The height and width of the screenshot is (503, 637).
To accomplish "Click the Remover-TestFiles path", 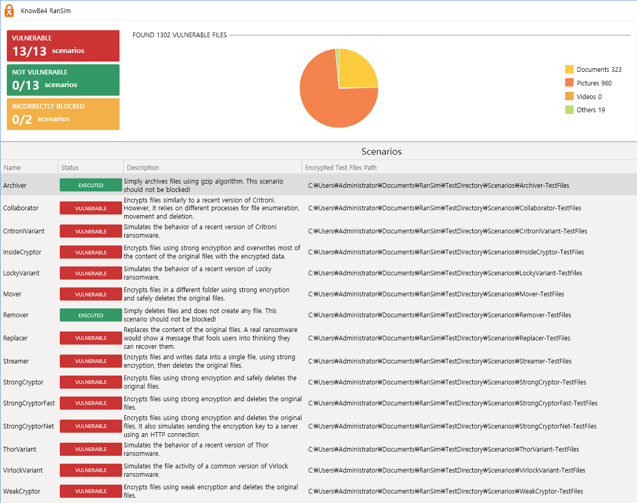I will coord(440,315).
